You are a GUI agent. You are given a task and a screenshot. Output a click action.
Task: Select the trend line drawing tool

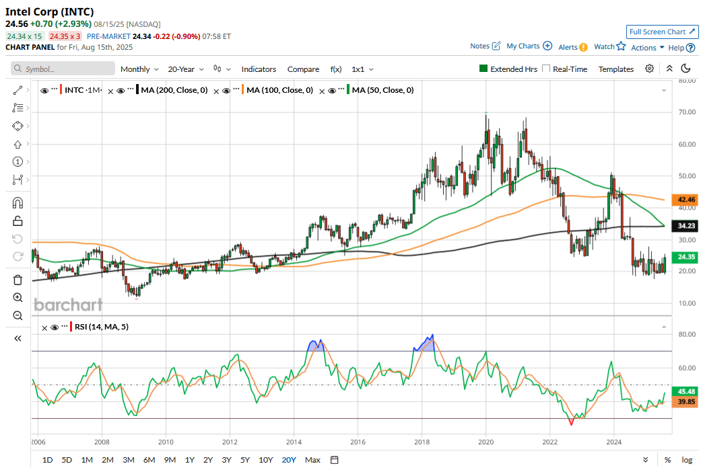(x=18, y=90)
